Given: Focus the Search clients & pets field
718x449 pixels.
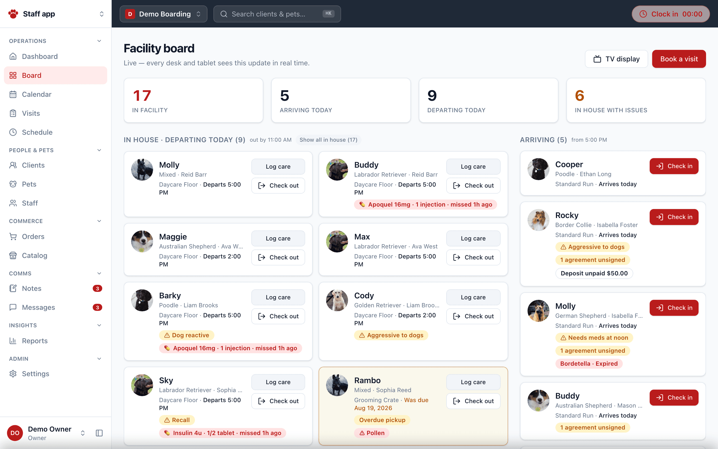Looking at the screenshot, I should [277, 14].
